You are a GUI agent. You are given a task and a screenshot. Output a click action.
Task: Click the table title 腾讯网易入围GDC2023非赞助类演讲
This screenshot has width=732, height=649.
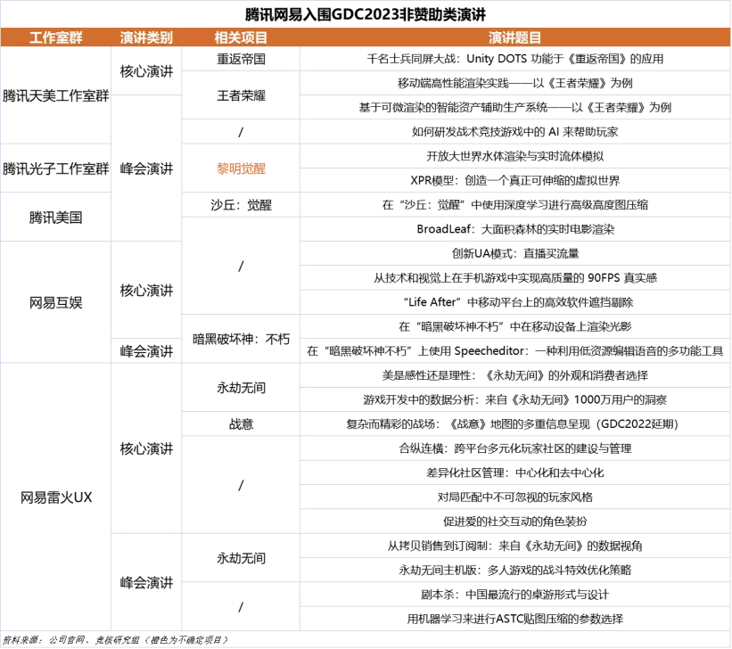[366, 14]
